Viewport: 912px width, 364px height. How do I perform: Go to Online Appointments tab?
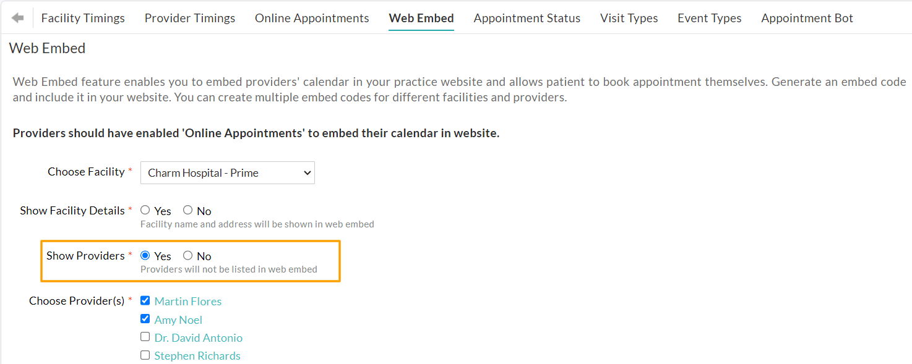click(312, 19)
